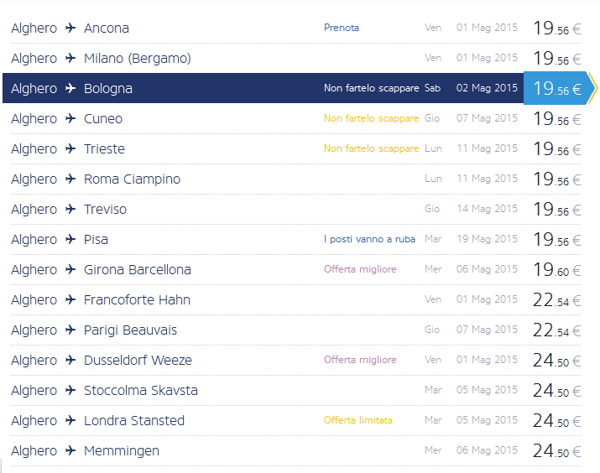Screen dimensions: 600x473
Task: Click 'I posti vanno a ruba' for Pisa
Action: (369, 239)
